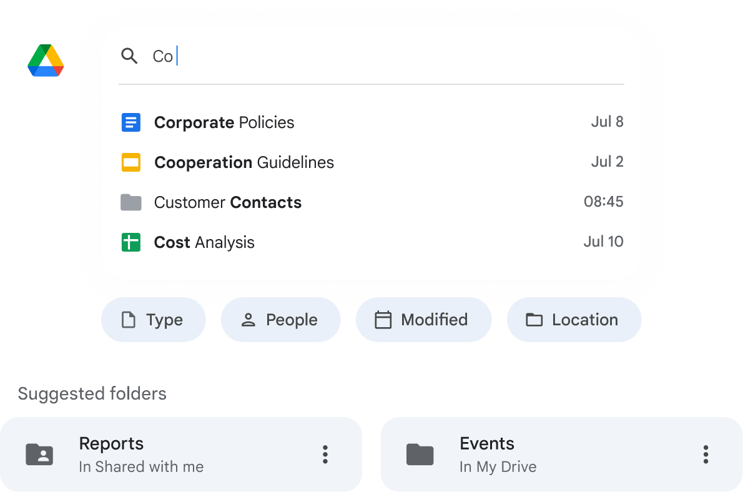743x492 pixels.
Task: Click the blue Docs icon for Corporate Policies
Action: click(130, 122)
